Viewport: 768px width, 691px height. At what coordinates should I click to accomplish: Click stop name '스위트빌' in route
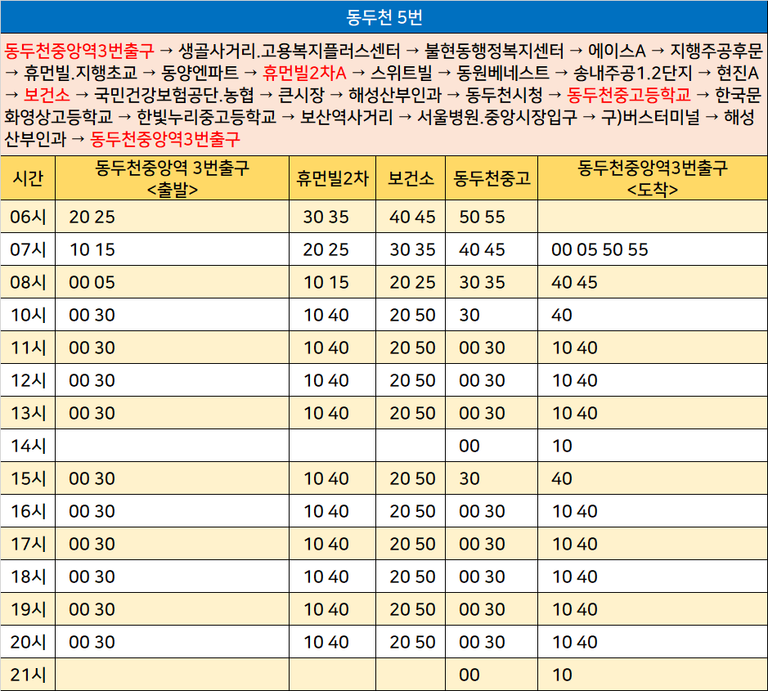point(401,73)
